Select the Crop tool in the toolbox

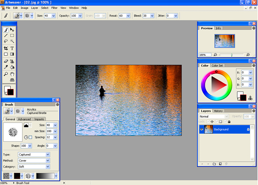(6, 48)
